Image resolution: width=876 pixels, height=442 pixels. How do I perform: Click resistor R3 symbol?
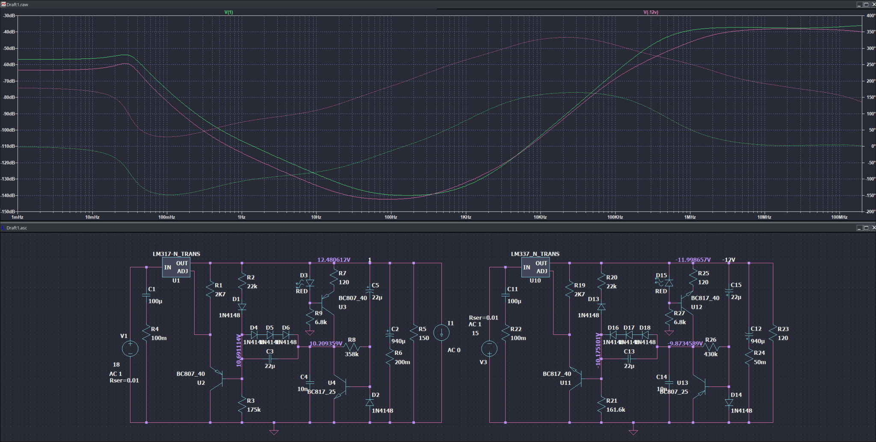242,405
